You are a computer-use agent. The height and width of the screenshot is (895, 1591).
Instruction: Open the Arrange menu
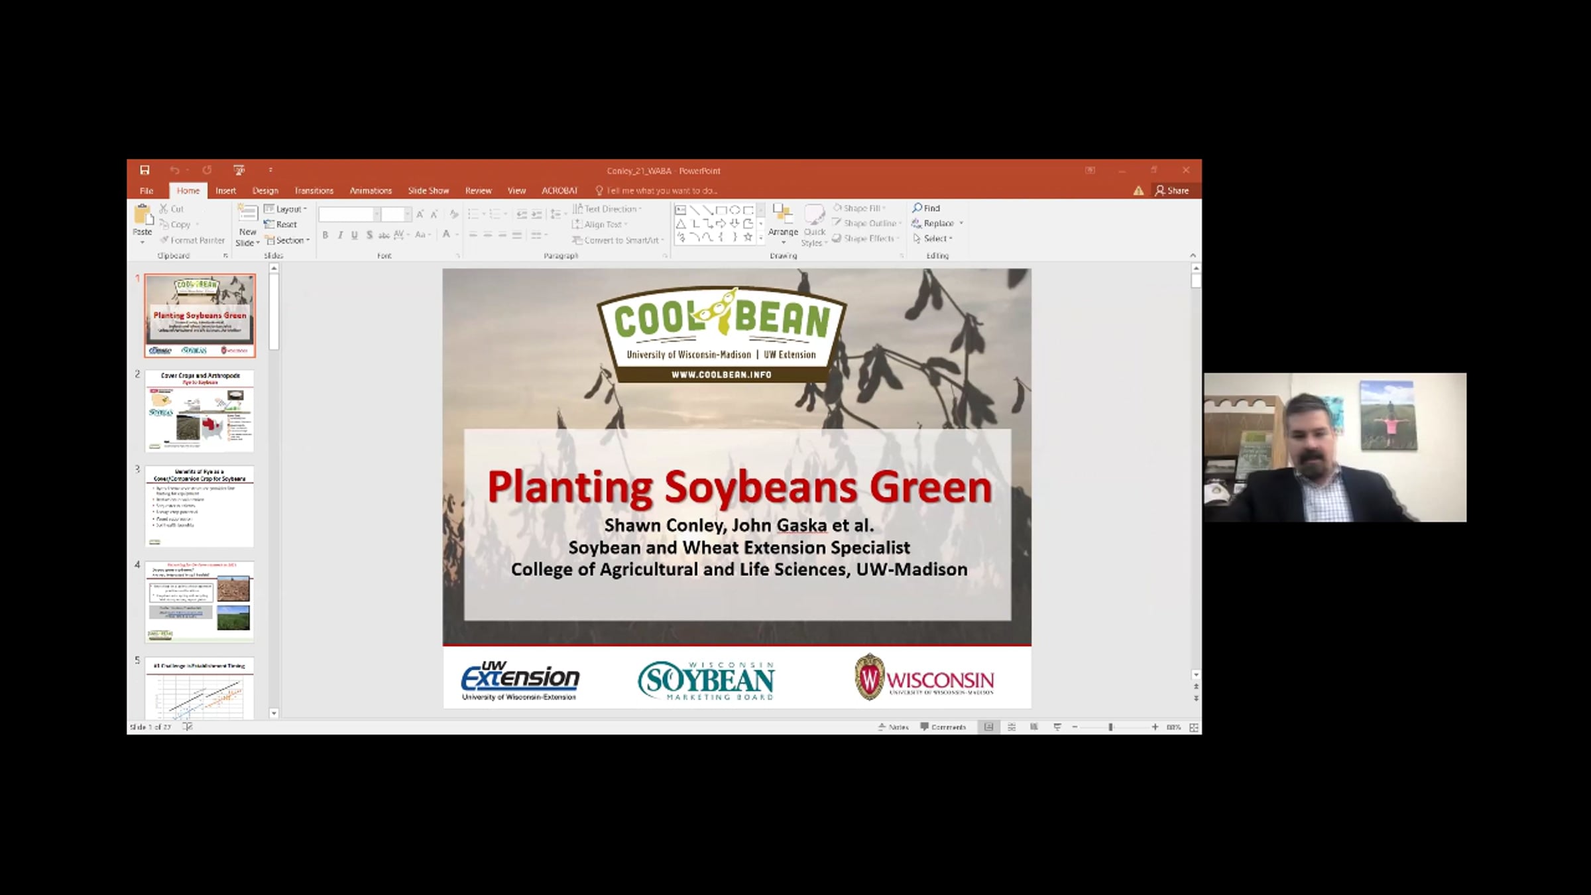pos(783,223)
